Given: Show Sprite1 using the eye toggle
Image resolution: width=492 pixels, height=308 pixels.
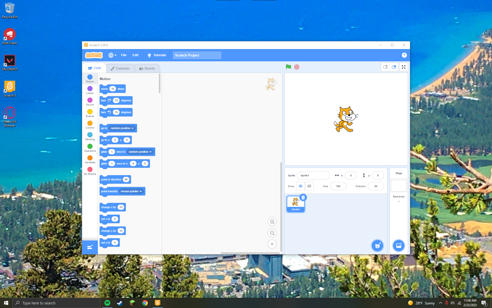Looking at the screenshot, I should 300,186.
